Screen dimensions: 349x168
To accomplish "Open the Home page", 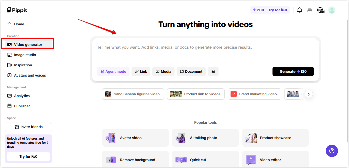I will [16, 24].
